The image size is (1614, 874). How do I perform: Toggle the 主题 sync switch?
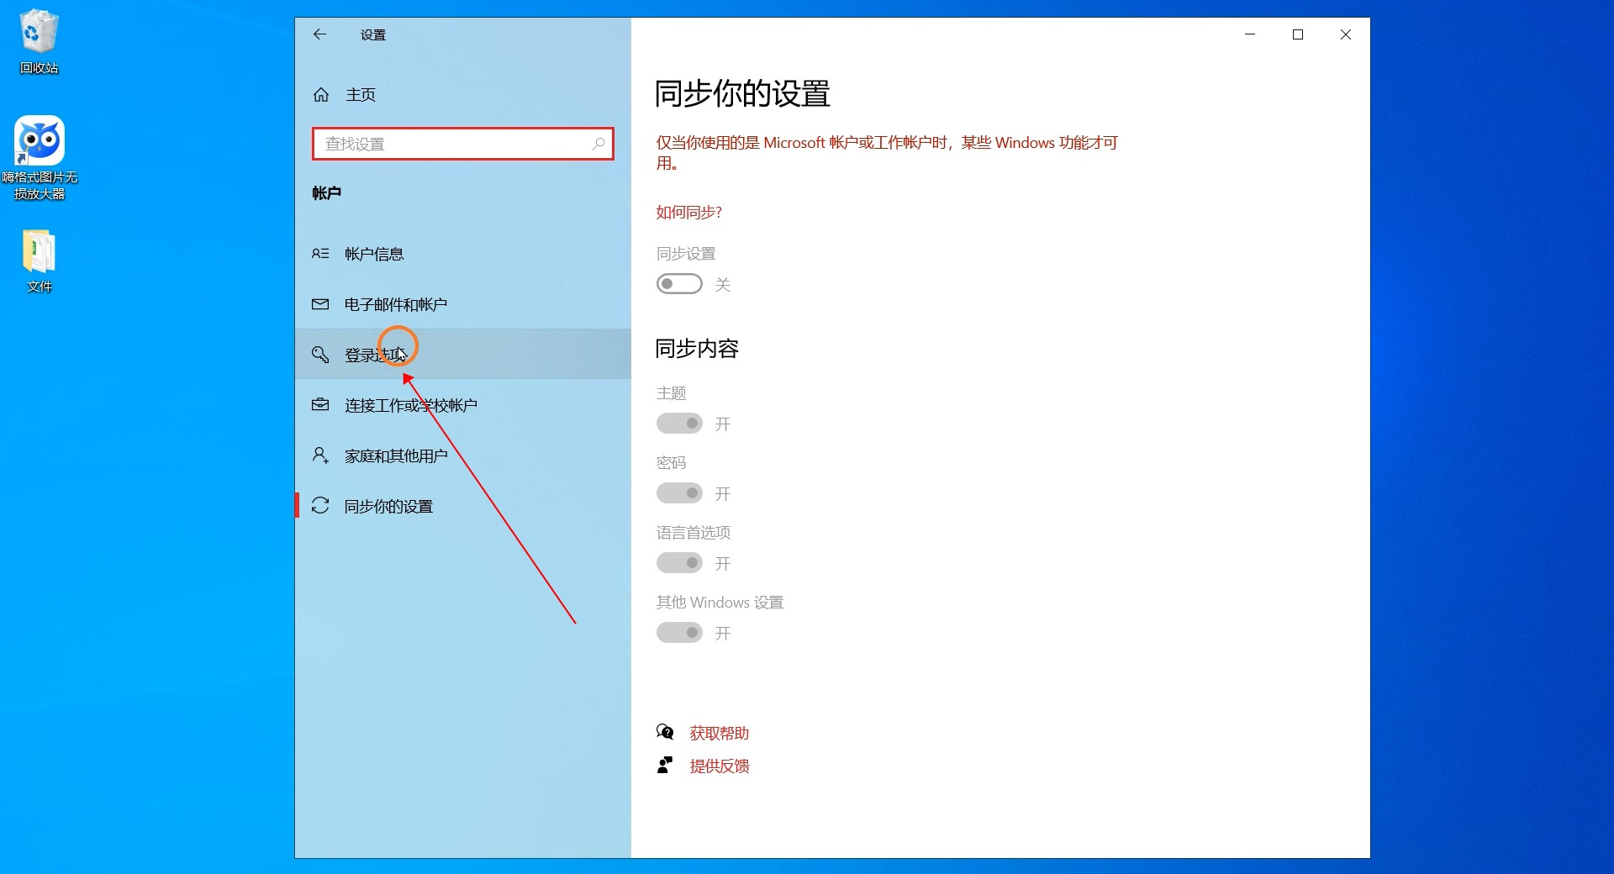pyautogui.click(x=679, y=424)
